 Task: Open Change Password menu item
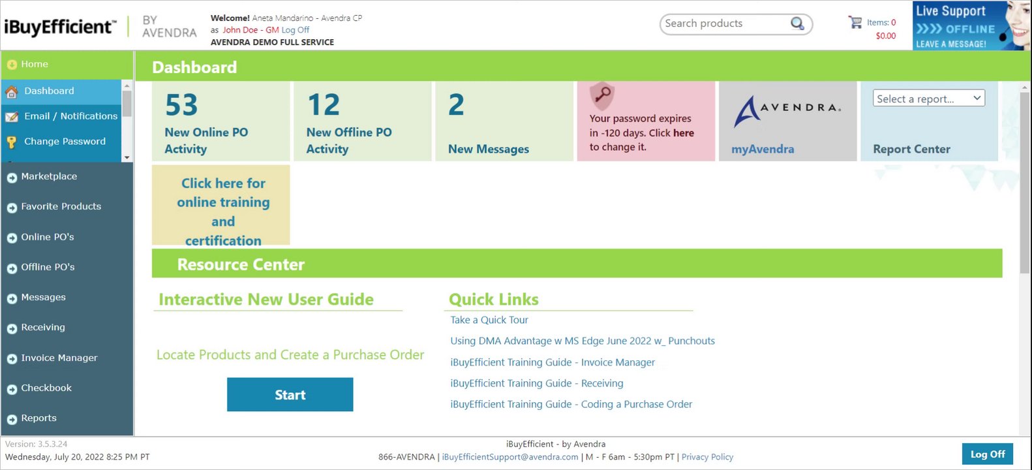(62, 141)
